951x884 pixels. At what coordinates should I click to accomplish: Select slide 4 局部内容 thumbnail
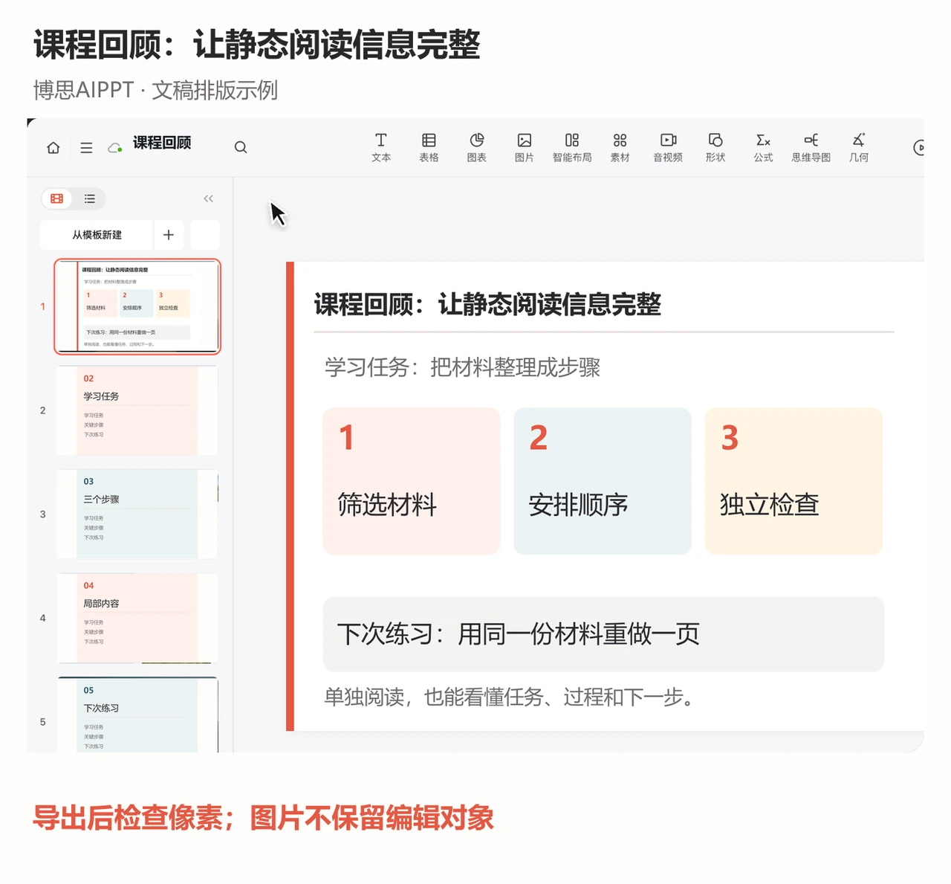coord(137,618)
